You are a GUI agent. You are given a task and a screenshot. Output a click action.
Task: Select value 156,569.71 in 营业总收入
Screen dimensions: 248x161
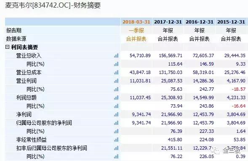point(171,55)
